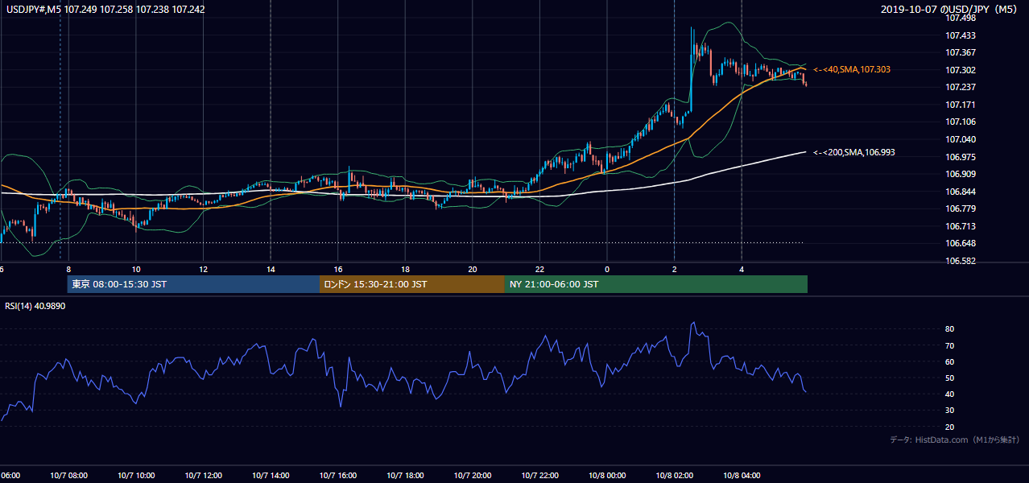Click the 10/7 16:00 date-time label
The height and width of the screenshot is (483, 1029).
coord(337,475)
